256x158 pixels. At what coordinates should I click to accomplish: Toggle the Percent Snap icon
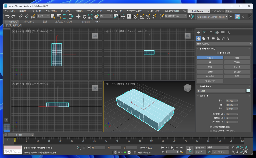148,16
